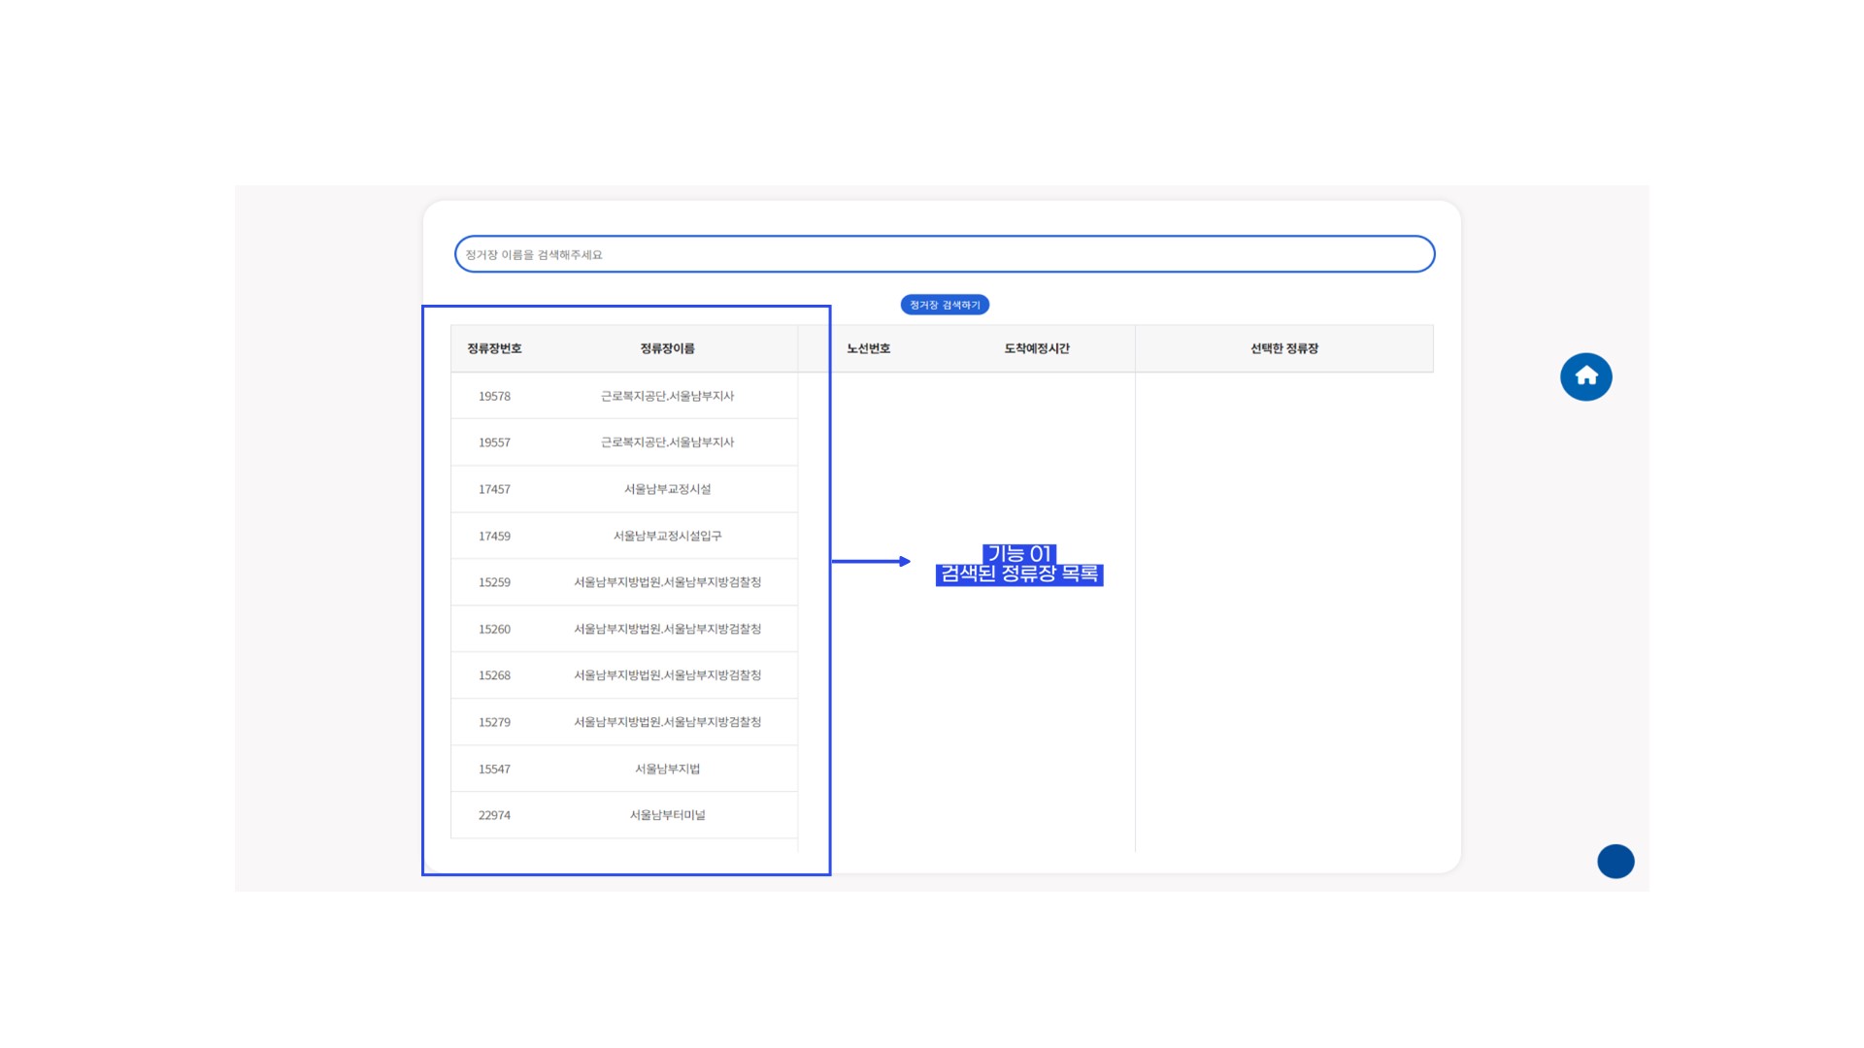Image resolution: width=1864 pixels, height=1048 pixels.
Task: Click the blue home icon button
Action: tap(1585, 377)
